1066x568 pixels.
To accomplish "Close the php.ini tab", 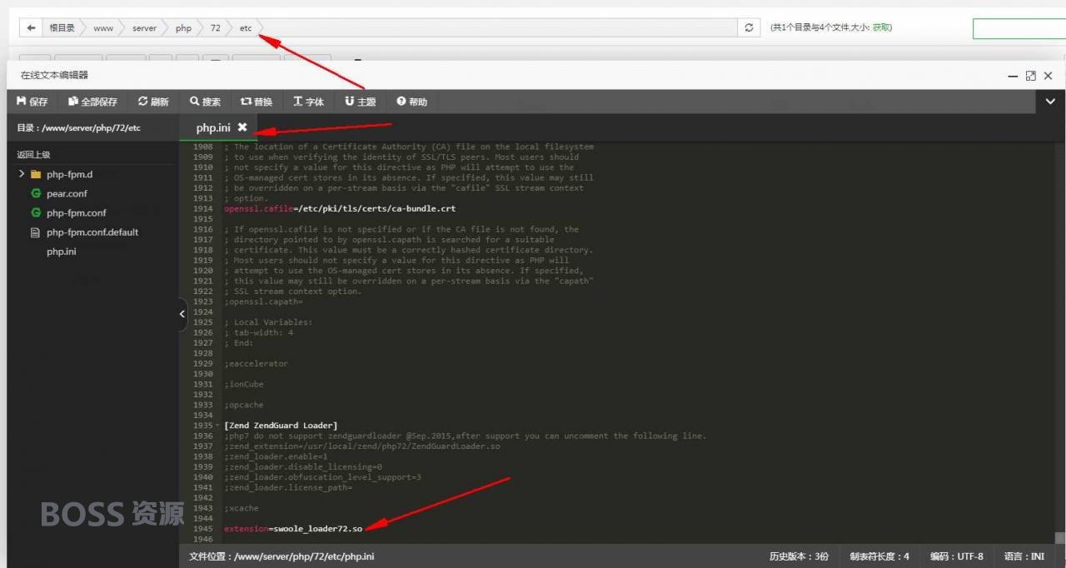I will coord(242,127).
